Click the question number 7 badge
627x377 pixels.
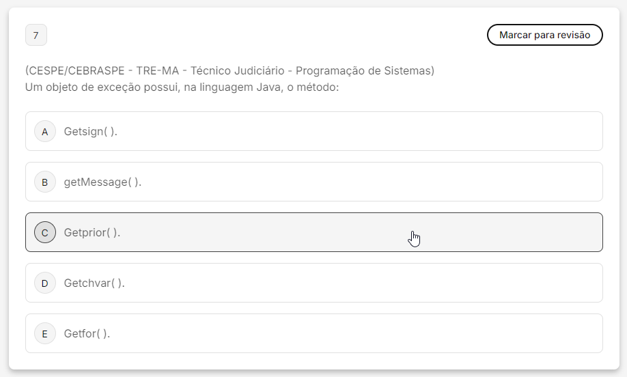click(x=36, y=35)
